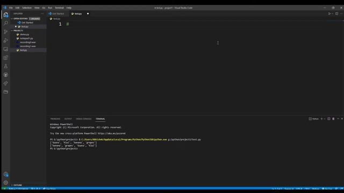344x193 pixels.
Task: Click test.py in the breadcrumb bar
Action: (56, 19)
